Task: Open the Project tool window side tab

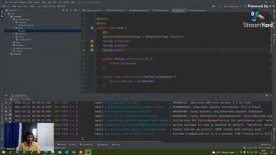Action: 2,13
